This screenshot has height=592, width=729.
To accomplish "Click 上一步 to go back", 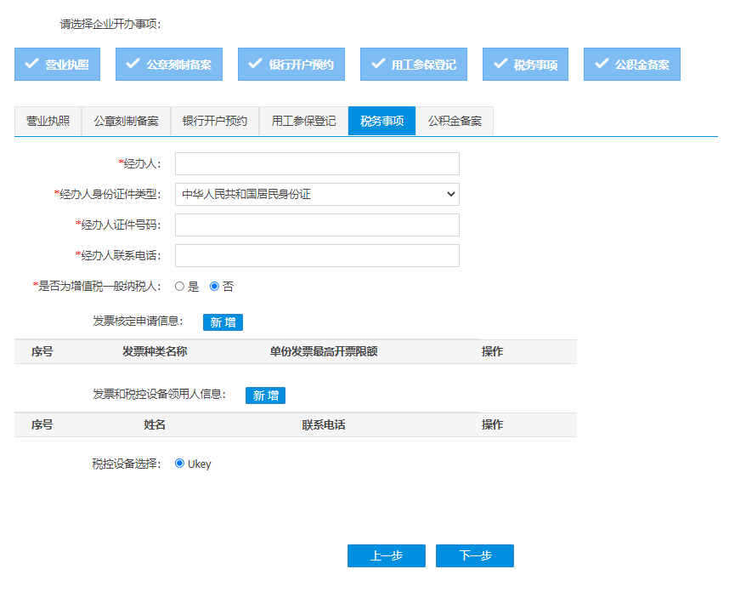I will point(386,555).
